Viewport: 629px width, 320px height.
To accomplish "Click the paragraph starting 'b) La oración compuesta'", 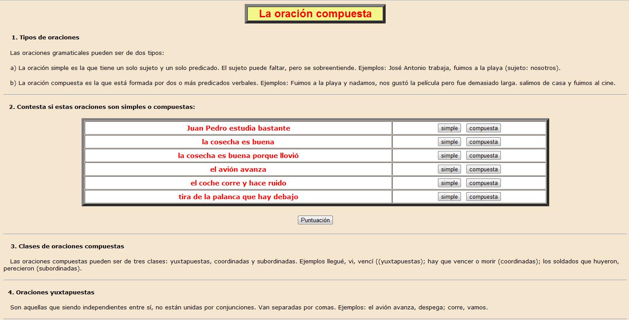I will click(x=313, y=83).
